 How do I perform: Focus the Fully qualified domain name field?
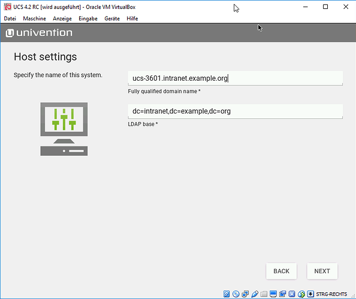(x=235, y=78)
